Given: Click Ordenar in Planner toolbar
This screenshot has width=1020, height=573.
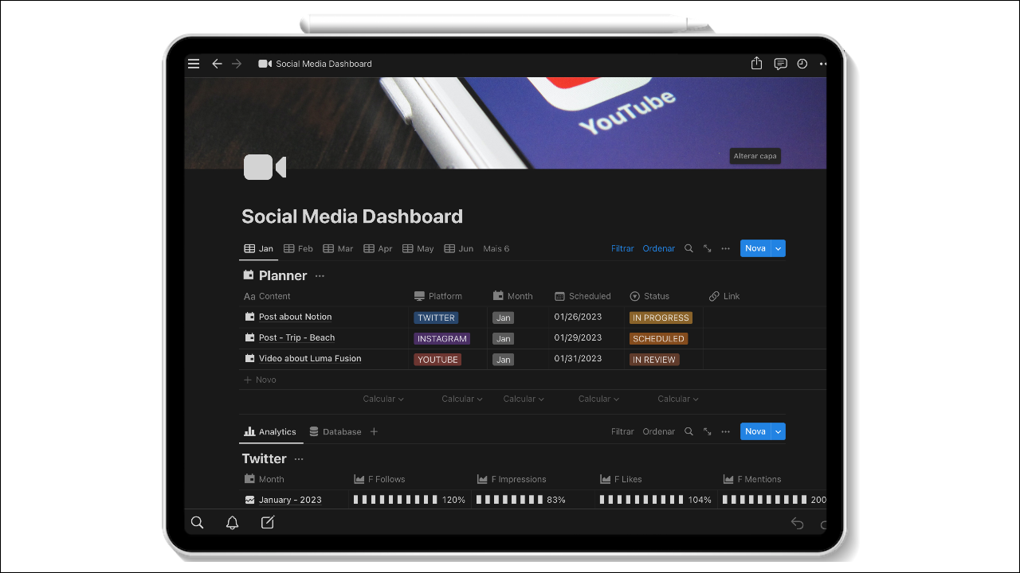Looking at the screenshot, I should pyautogui.click(x=659, y=248).
